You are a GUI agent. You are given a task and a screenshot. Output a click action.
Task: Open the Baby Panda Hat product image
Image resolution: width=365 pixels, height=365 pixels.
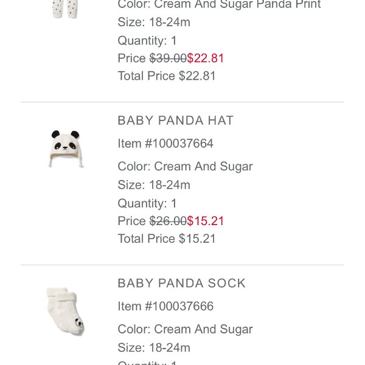pyautogui.click(x=66, y=148)
